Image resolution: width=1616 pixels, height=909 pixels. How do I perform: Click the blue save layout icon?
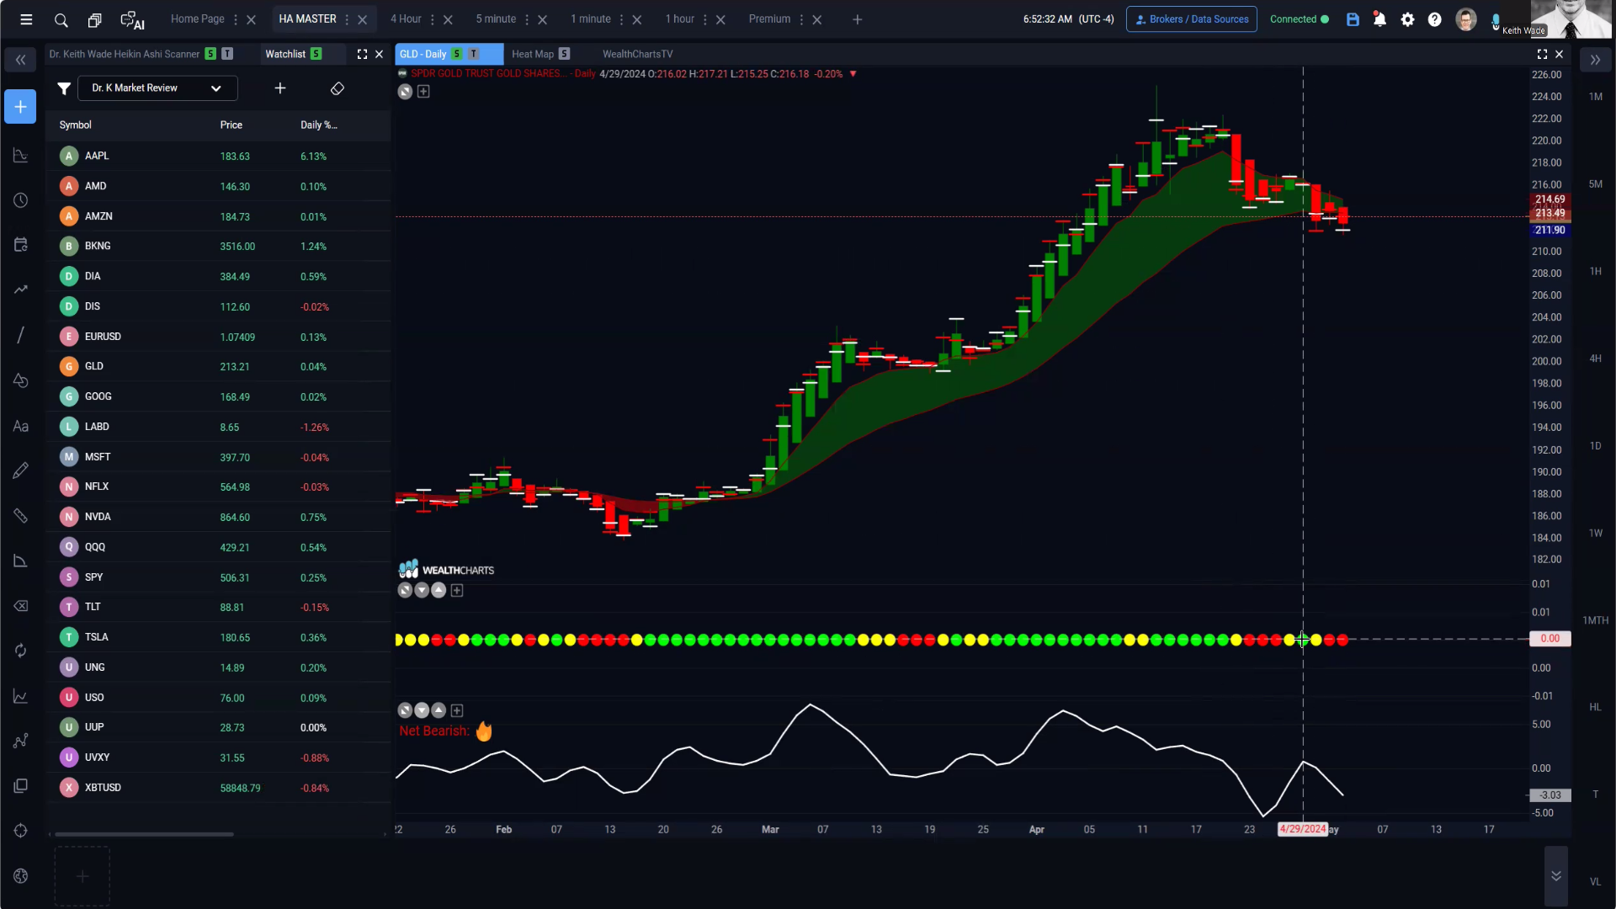(x=1353, y=19)
